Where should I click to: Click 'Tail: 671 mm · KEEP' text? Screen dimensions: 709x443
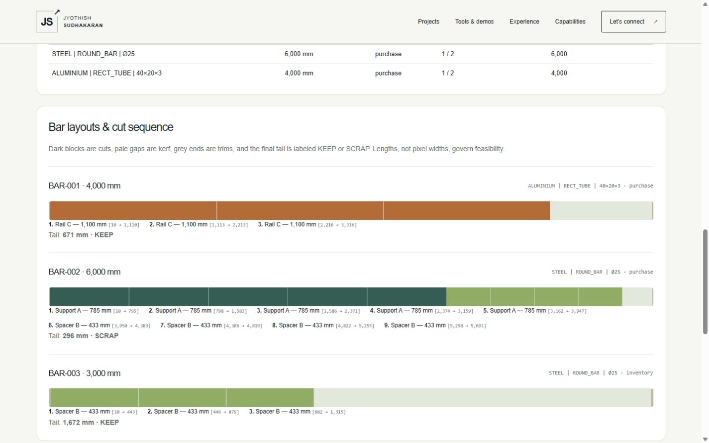(x=81, y=235)
